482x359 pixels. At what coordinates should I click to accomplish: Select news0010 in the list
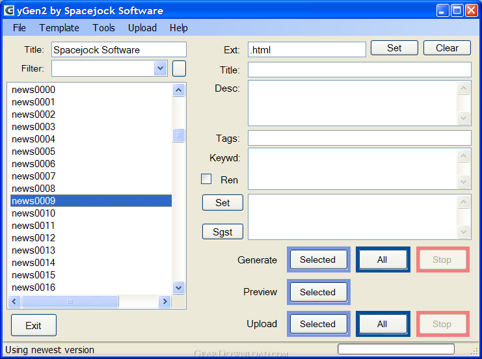[91, 213]
